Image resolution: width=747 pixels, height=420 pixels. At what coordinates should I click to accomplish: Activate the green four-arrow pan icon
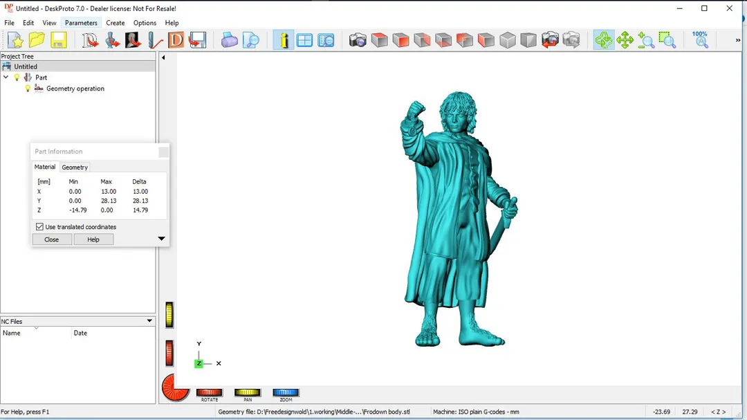(625, 40)
